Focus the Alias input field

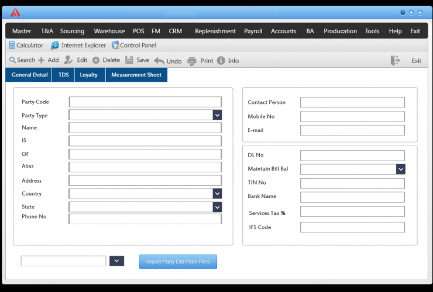click(145, 167)
